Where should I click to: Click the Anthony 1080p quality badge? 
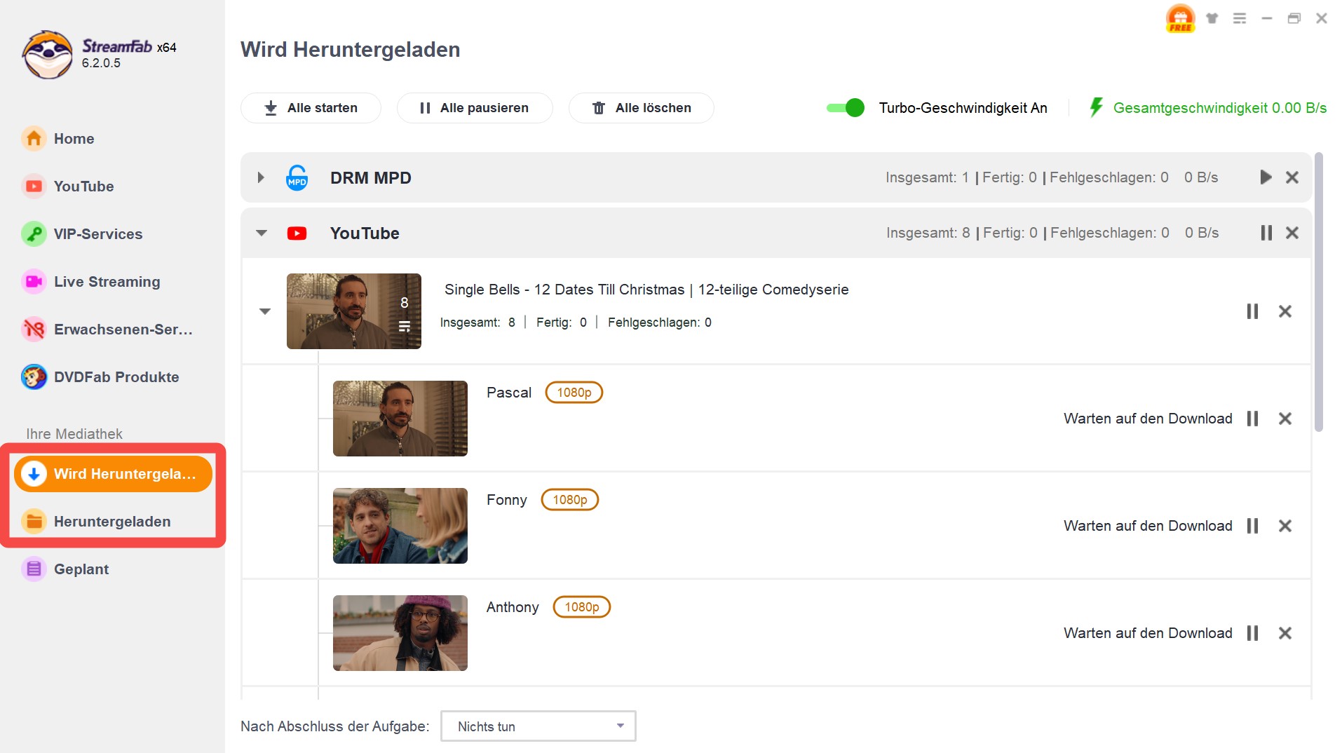pos(582,607)
